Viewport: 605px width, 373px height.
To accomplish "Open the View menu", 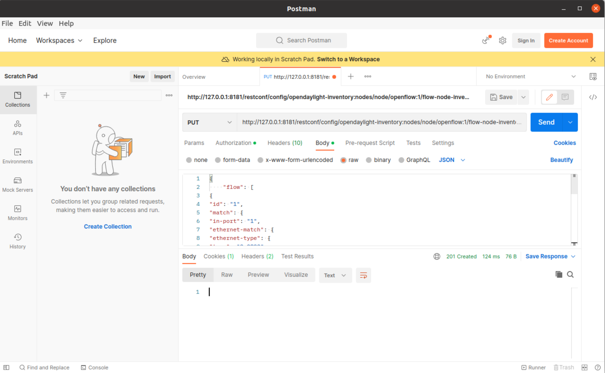I will coord(45,23).
